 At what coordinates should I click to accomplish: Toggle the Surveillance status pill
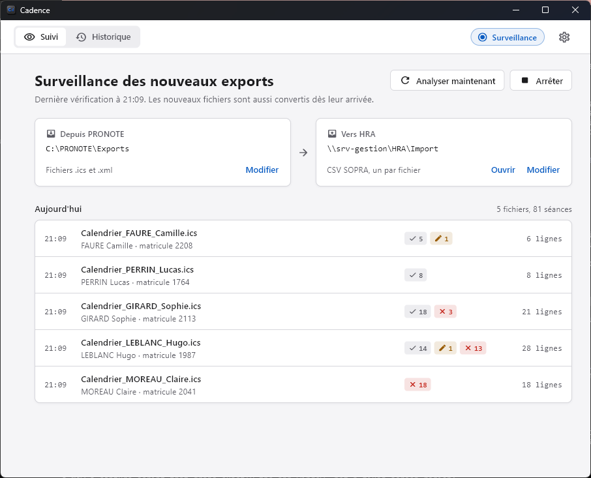[x=508, y=37]
